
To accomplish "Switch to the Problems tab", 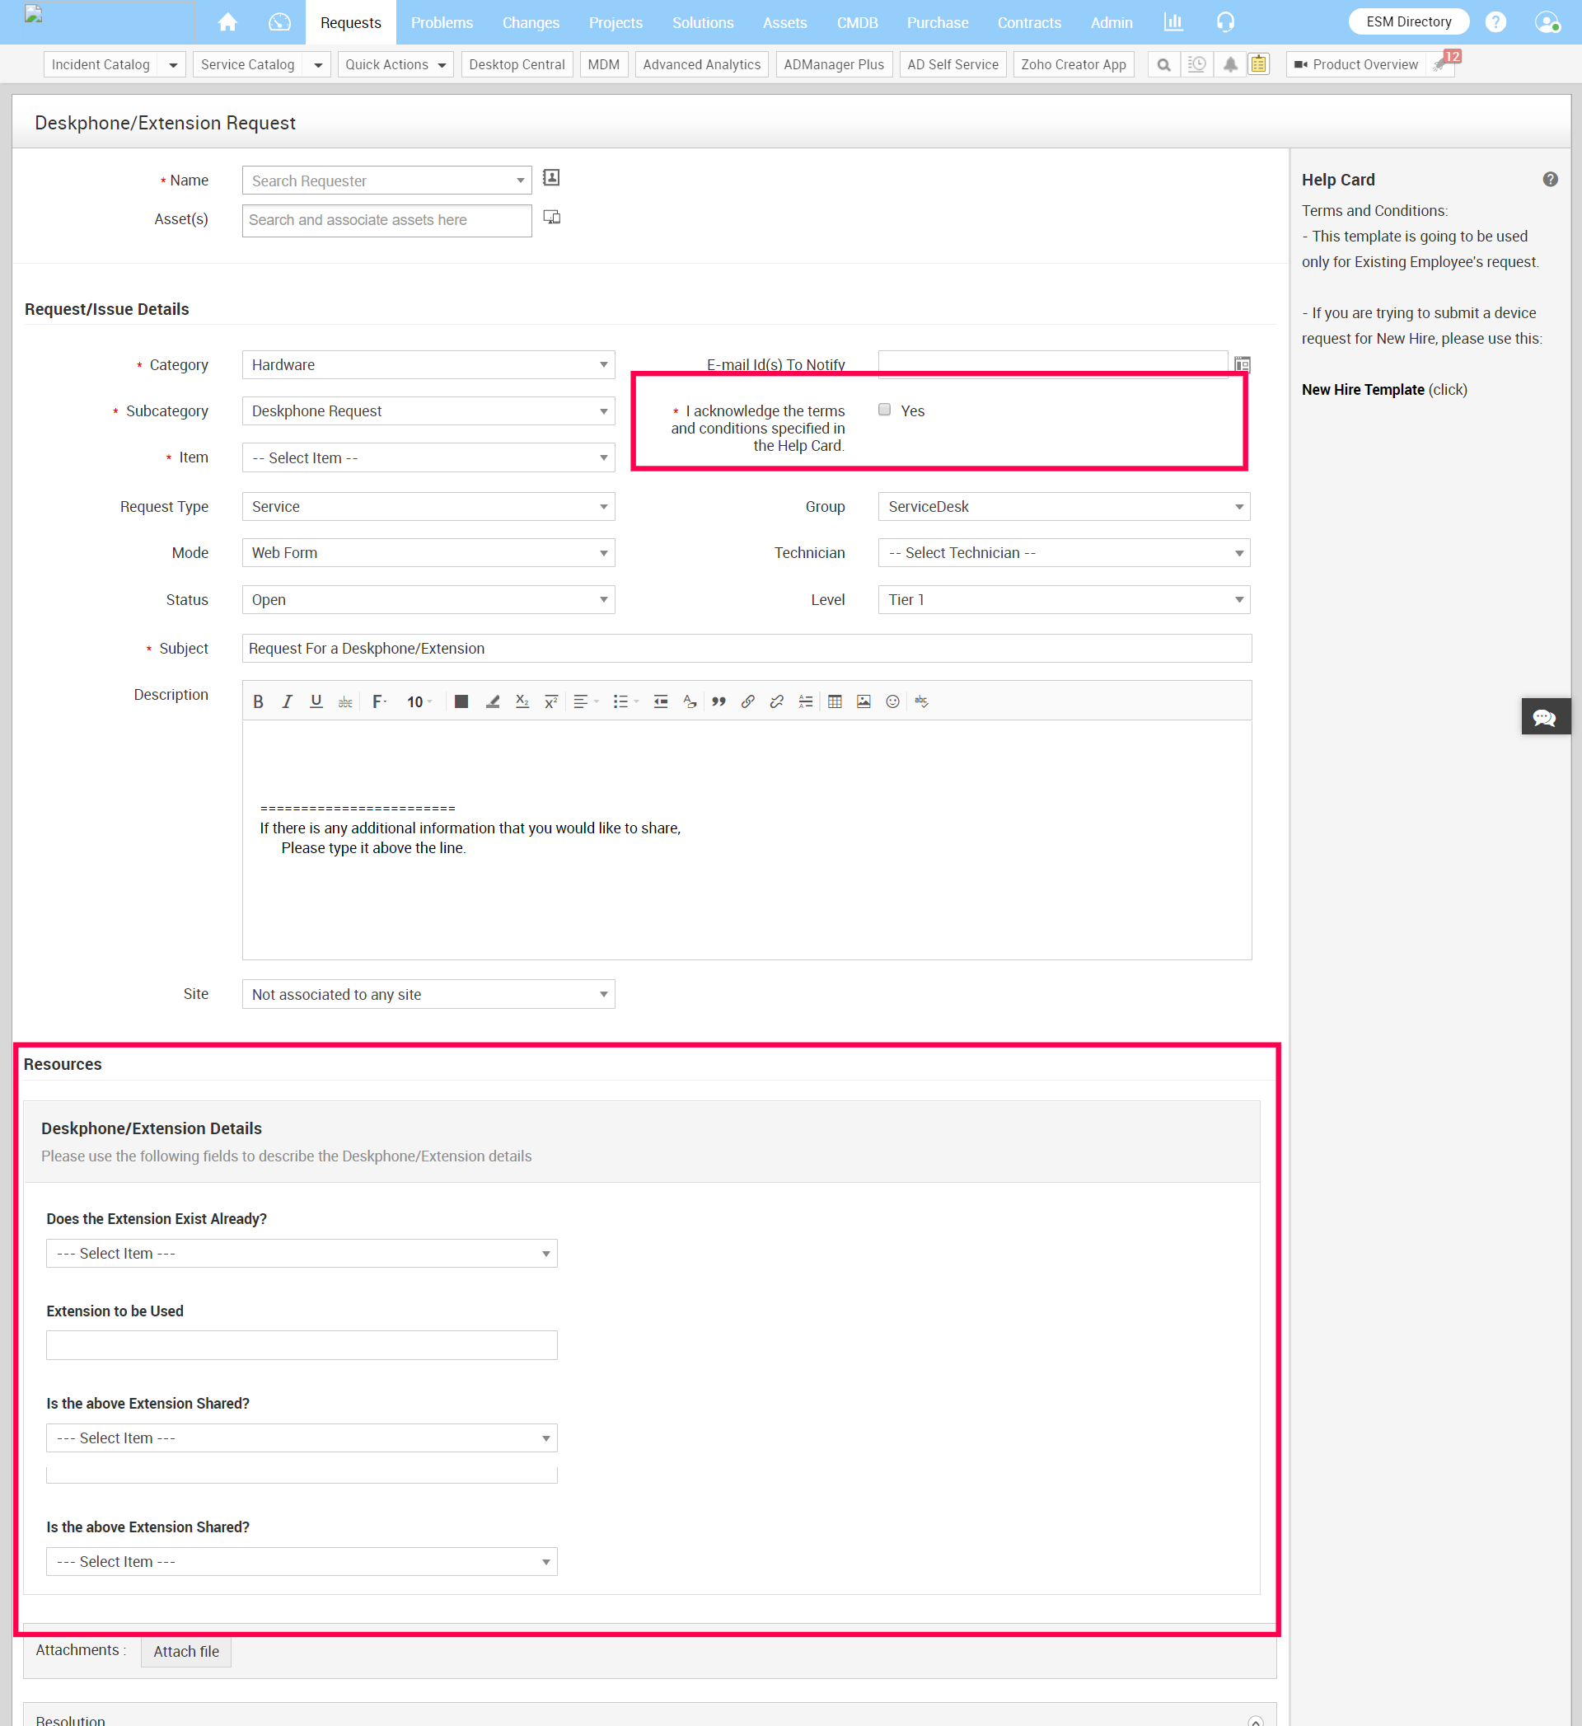I will [441, 22].
